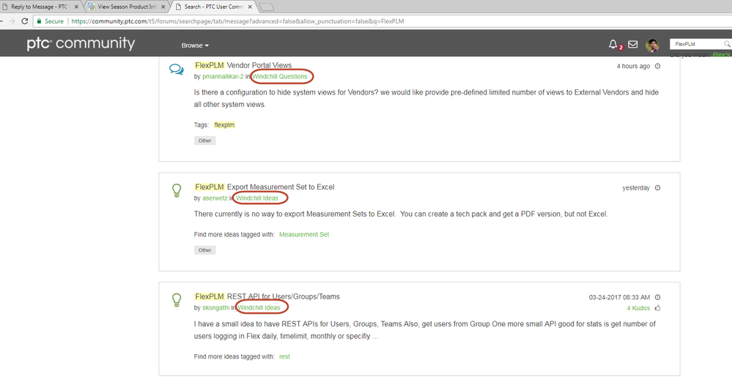Screen dimensions: 732x379
Task: Click the idea lightbulb icon for Export Measurement post
Action: [177, 190]
